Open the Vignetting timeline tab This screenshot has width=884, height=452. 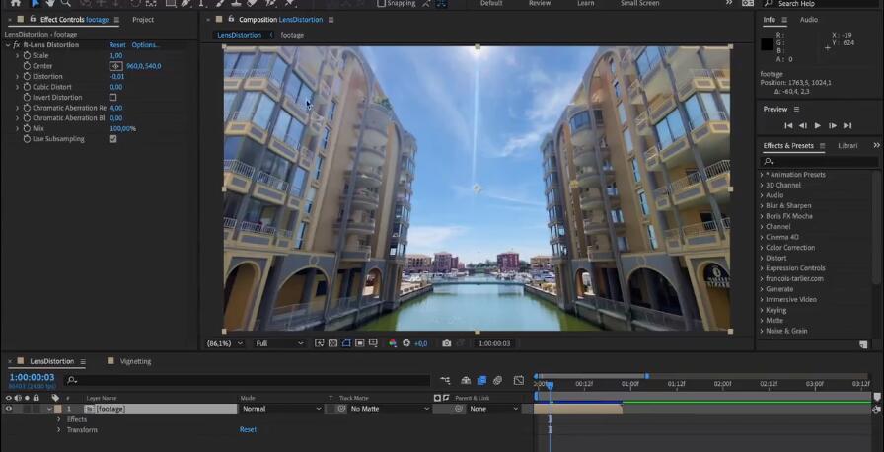(135, 361)
